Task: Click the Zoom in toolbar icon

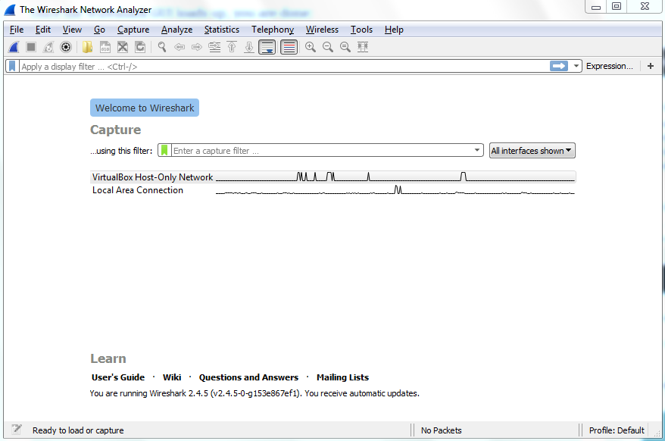Action: 311,47
